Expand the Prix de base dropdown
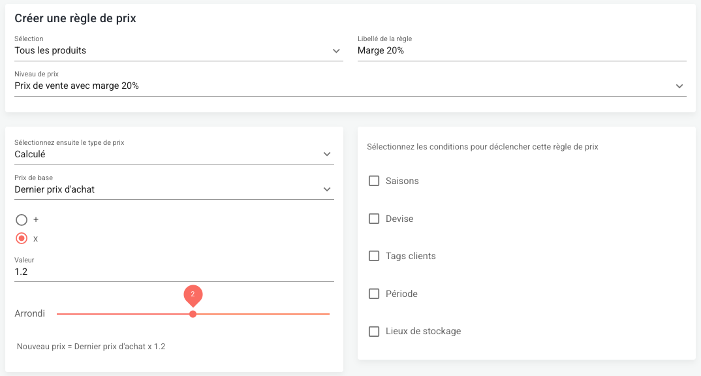701x376 pixels. point(327,190)
